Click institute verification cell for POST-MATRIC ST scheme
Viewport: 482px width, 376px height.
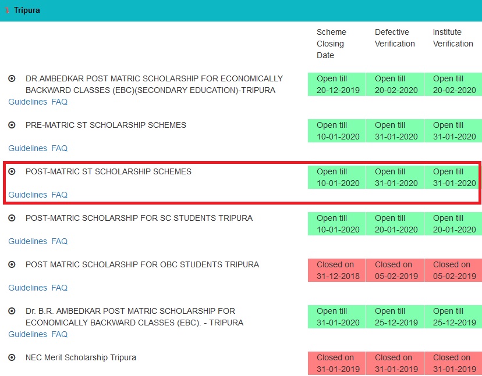453,177
